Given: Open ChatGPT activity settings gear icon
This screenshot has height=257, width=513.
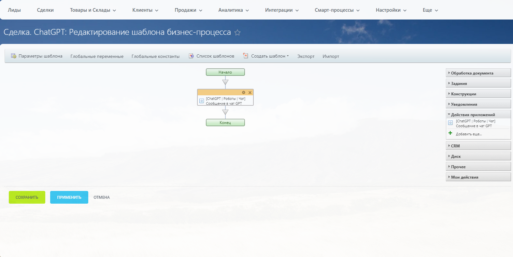Looking at the screenshot, I should (243, 93).
